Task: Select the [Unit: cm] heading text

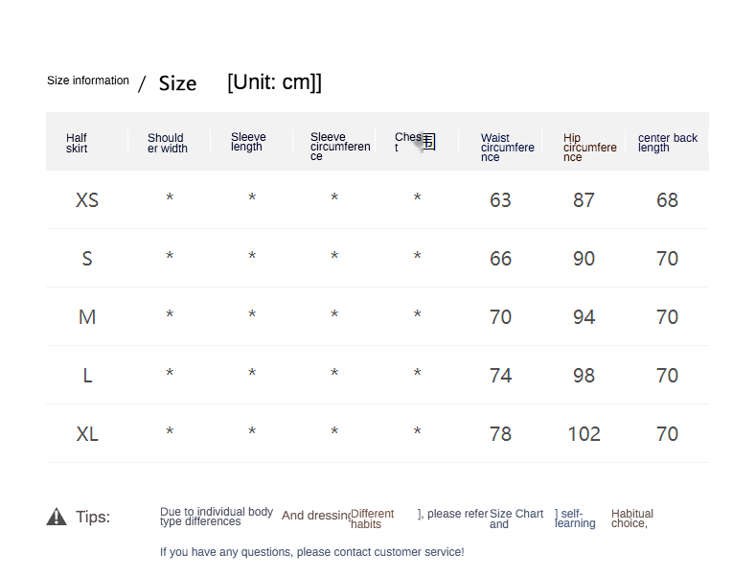Action: coord(274,82)
